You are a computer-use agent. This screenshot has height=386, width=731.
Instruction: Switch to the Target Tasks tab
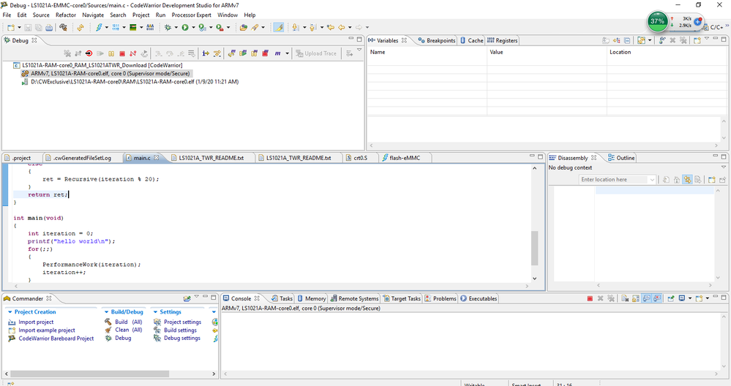[402, 298]
